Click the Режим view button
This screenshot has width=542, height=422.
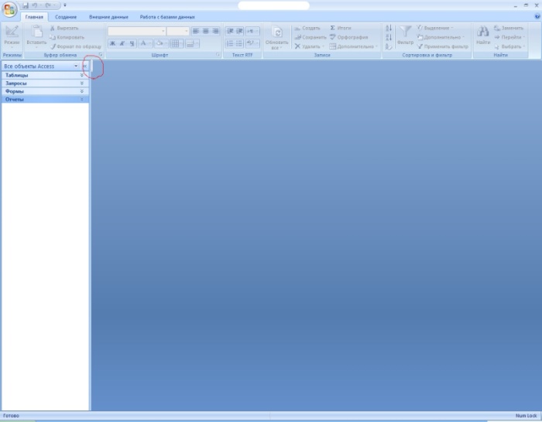12,37
